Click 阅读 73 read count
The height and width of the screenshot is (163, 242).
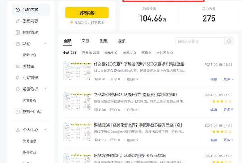tap(100, 140)
